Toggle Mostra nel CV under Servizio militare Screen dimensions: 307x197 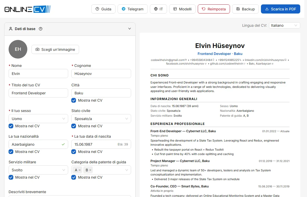click(x=11, y=177)
